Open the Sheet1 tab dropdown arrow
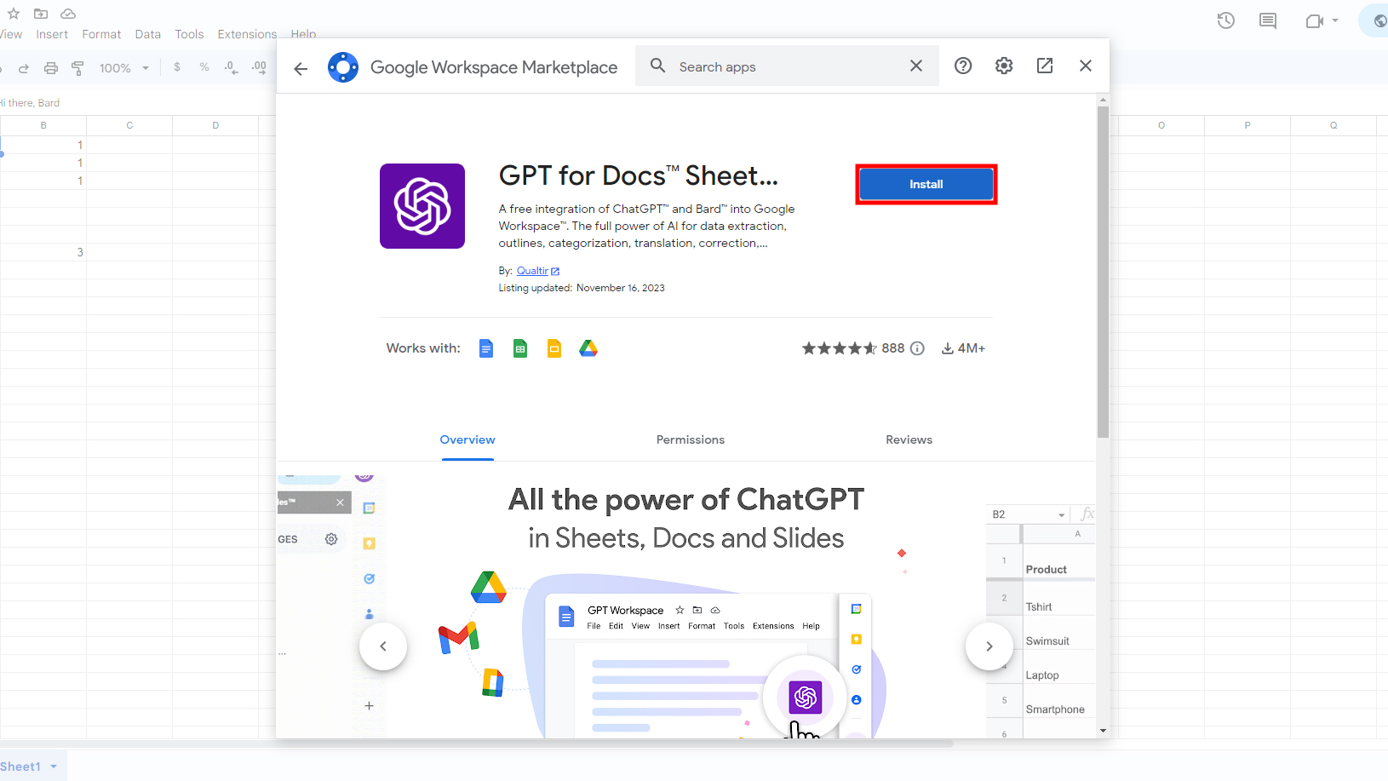 point(54,767)
